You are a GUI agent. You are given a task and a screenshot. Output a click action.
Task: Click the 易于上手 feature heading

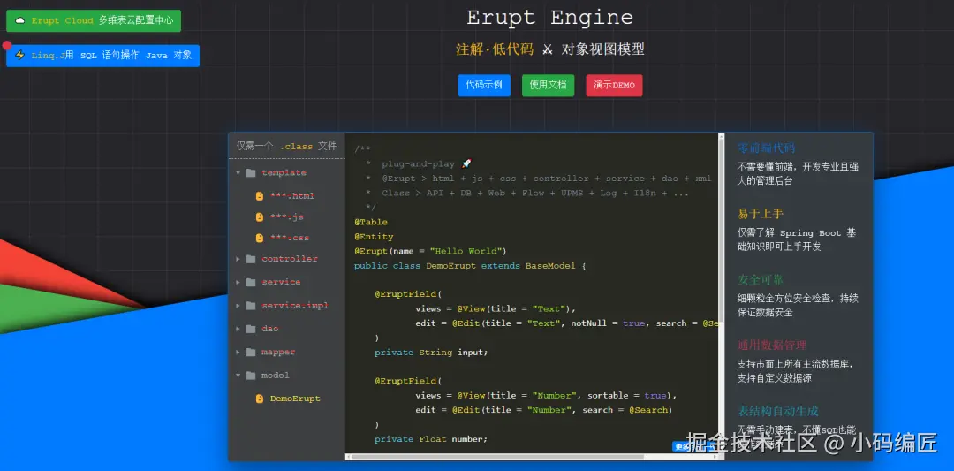tap(760, 214)
